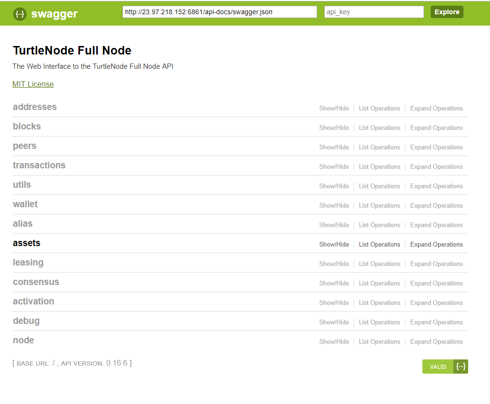Click the swagger logo icon

pyautogui.click(x=19, y=14)
